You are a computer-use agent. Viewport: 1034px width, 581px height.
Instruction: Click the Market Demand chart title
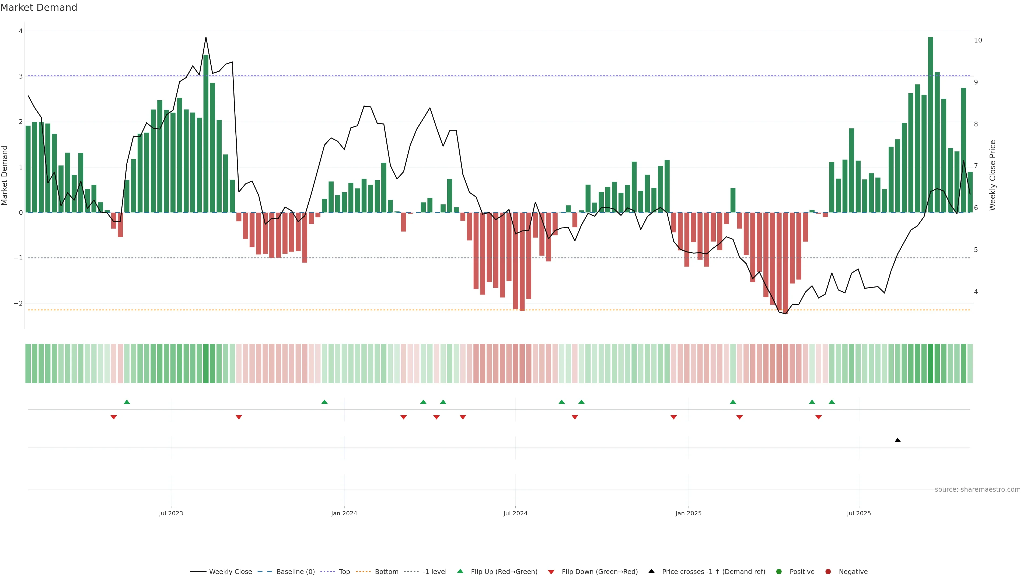39,8
